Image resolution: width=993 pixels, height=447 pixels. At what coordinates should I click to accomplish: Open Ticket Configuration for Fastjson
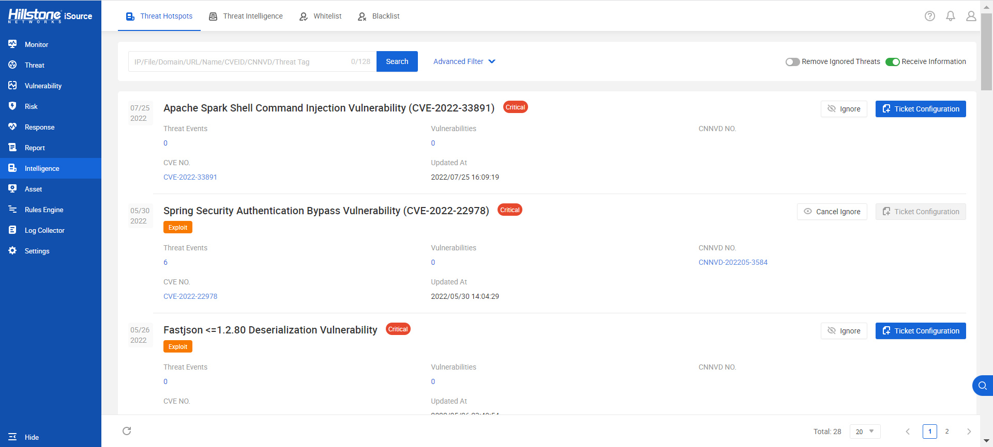(x=921, y=331)
